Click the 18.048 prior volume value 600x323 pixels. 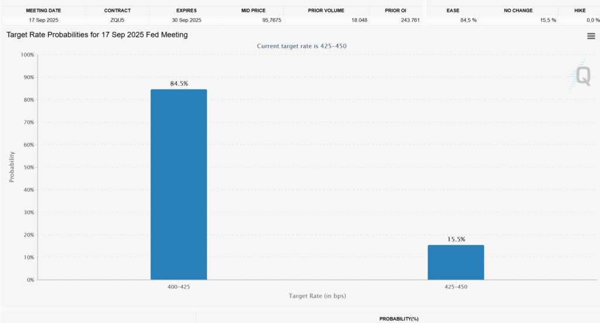[x=359, y=20]
